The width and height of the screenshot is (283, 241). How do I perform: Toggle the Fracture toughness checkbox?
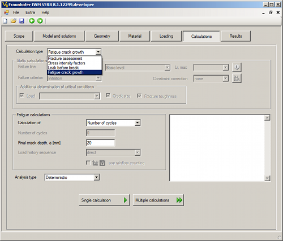[139, 96]
